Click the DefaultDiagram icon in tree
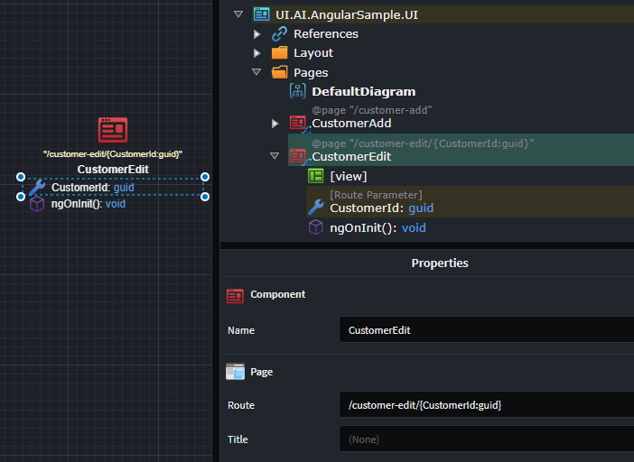634x462 pixels. tap(298, 91)
